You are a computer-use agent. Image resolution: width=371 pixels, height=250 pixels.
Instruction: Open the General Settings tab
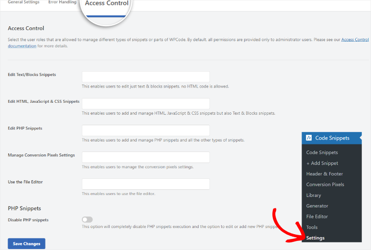coord(23,2)
